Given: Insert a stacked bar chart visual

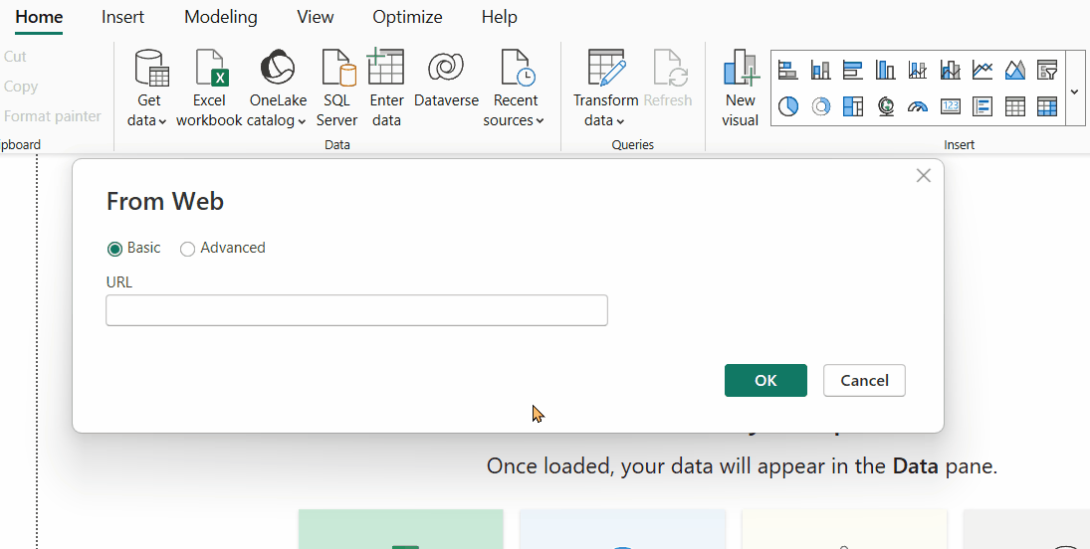Looking at the screenshot, I should (x=787, y=70).
